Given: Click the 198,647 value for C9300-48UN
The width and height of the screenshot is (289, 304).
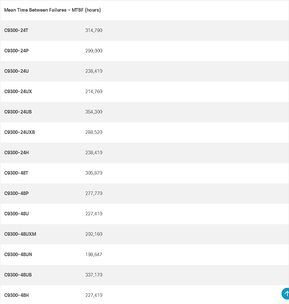Looking at the screenshot, I should 94,255.
